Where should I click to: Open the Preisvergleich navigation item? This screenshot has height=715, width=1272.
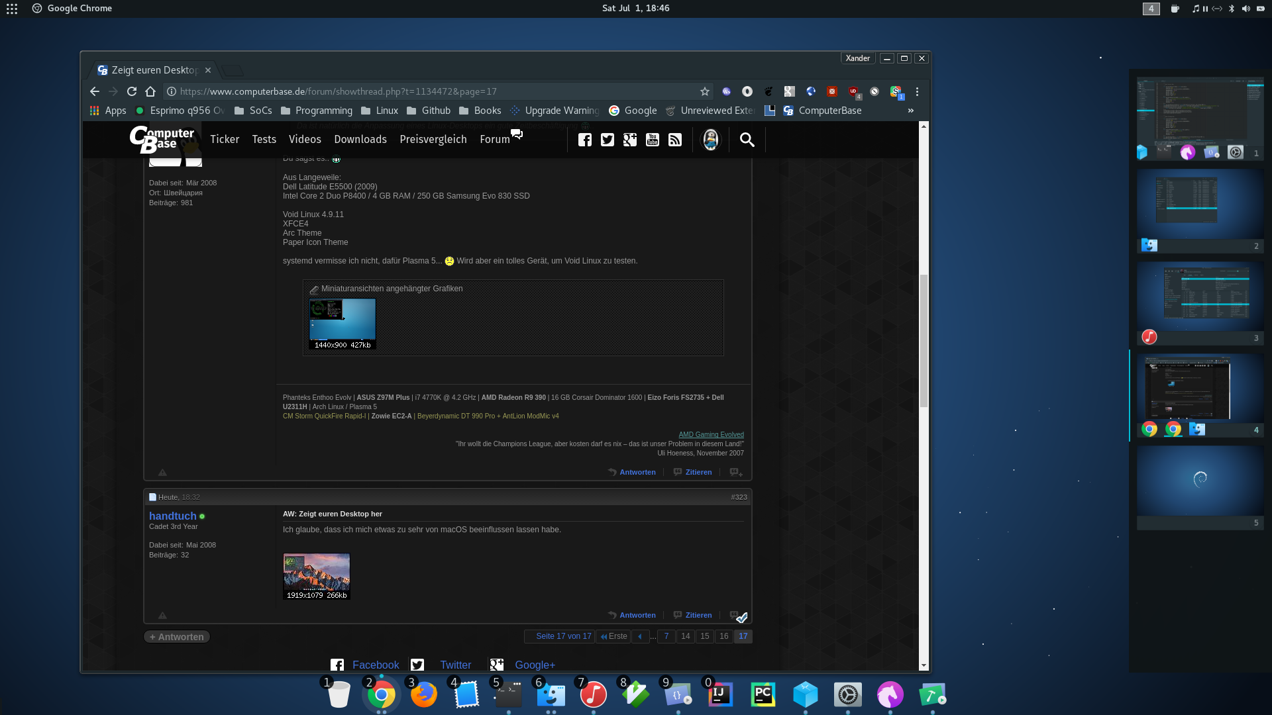tap(433, 140)
